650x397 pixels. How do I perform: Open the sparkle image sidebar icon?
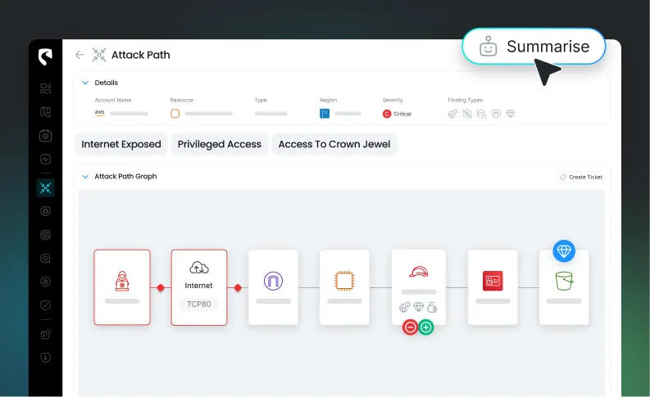coord(45,334)
